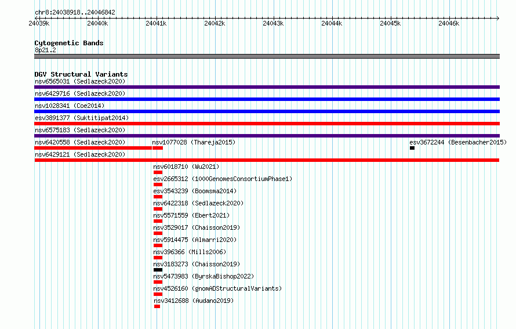Click the gray 8p21.2 cytogenetic band bar
Screen dimensions: 516x329
pos(267,56)
